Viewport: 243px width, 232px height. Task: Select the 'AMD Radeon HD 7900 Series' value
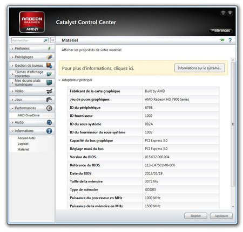(x=167, y=99)
